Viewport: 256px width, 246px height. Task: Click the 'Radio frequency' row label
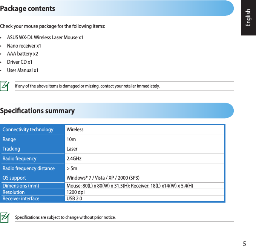(20, 158)
